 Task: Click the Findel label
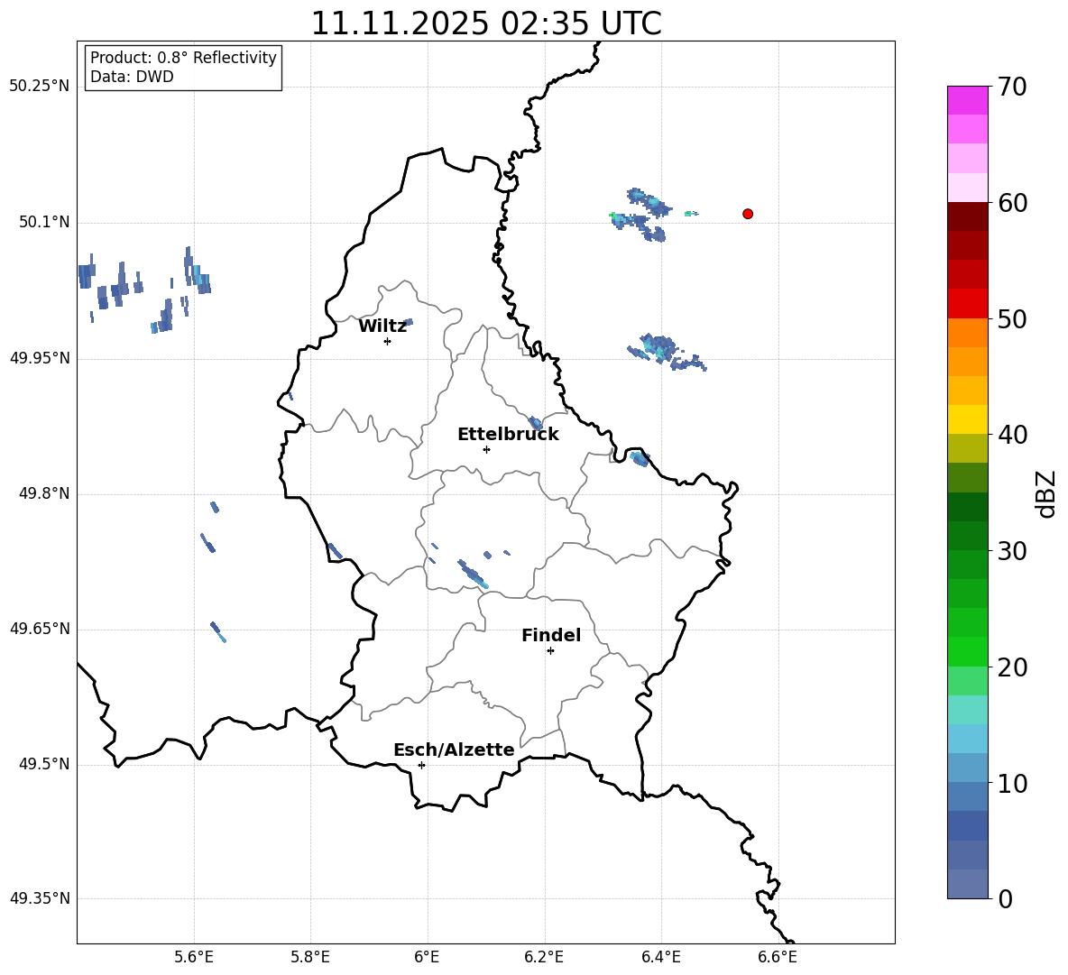(x=551, y=635)
